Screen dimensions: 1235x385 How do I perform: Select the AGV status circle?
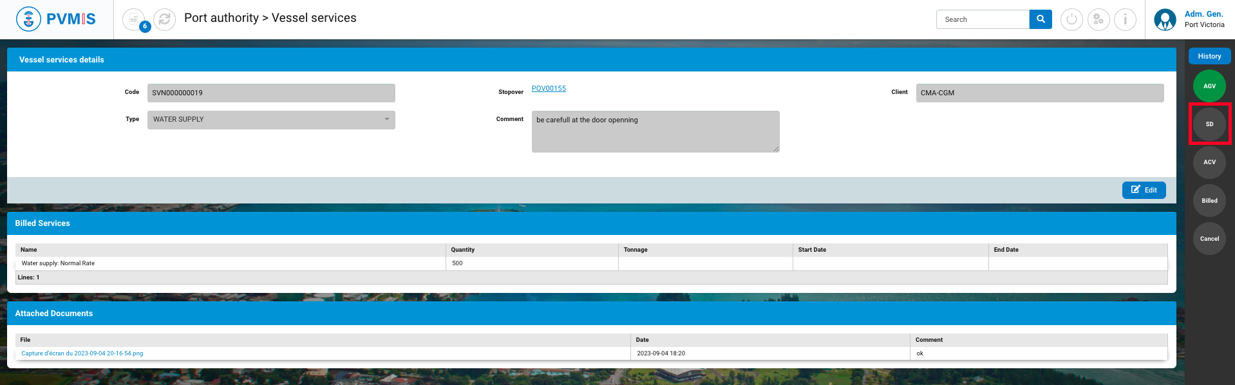[x=1209, y=86]
